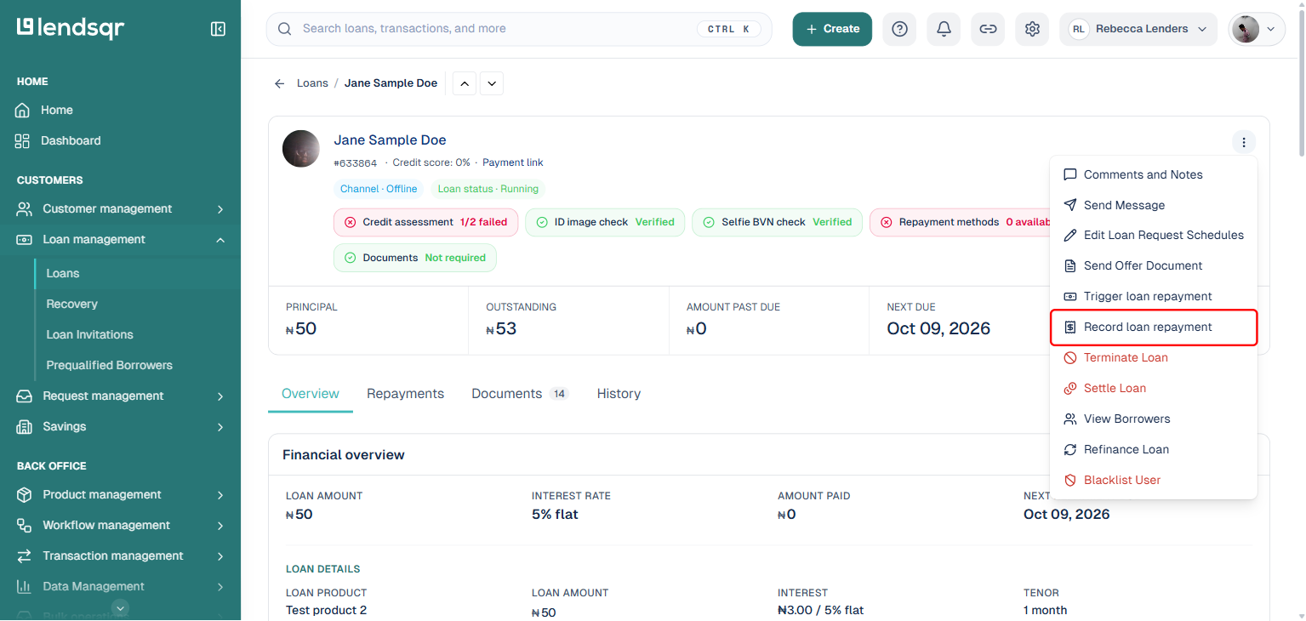Screen dimensions: 1306x621
Task: Open Rebecca Lenders organization dropdown
Action: click(1137, 29)
